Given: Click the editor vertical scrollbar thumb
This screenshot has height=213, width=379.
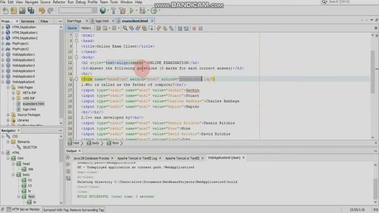Looking at the screenshot, I should click(x=372, y=72).
